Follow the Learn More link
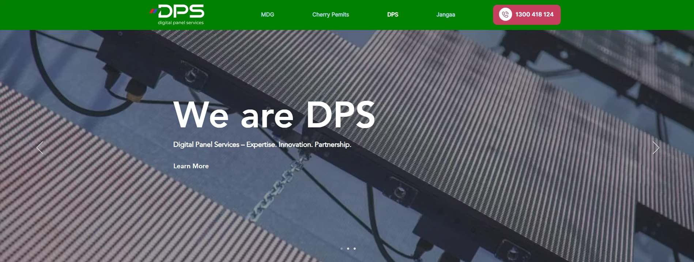This screenshot has height=262, width=694. click(191, 166)
